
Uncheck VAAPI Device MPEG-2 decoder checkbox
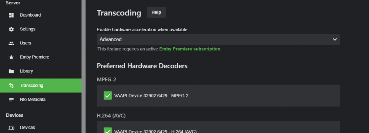pos(108,96)
